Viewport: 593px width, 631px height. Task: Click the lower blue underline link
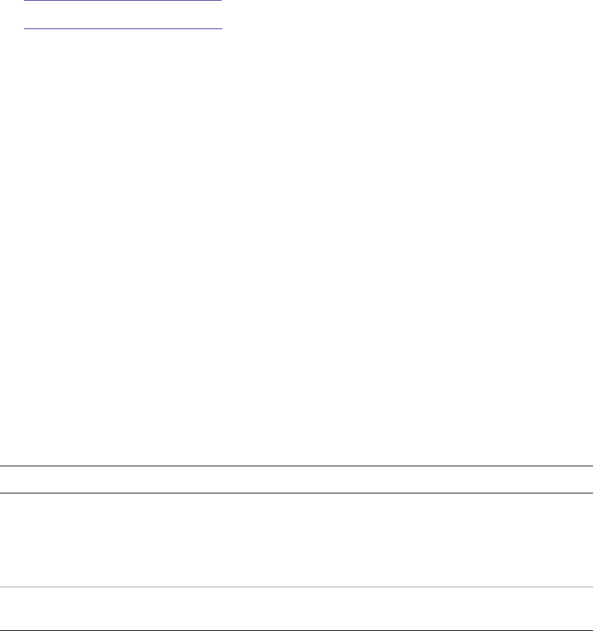[123, 29]
